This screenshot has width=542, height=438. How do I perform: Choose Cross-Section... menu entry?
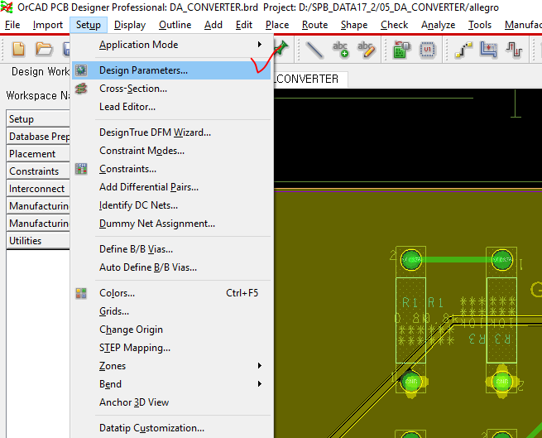pos(171,89)
